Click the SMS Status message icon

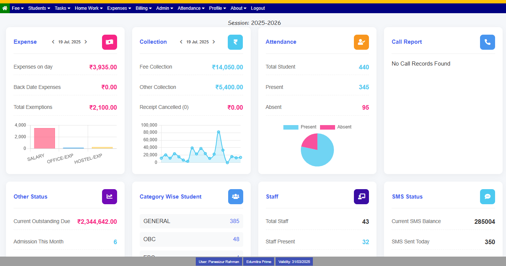[488, 196]
